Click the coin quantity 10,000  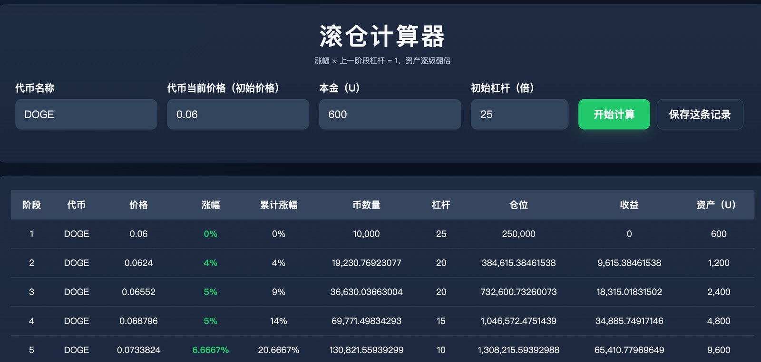tap(366, 234)
